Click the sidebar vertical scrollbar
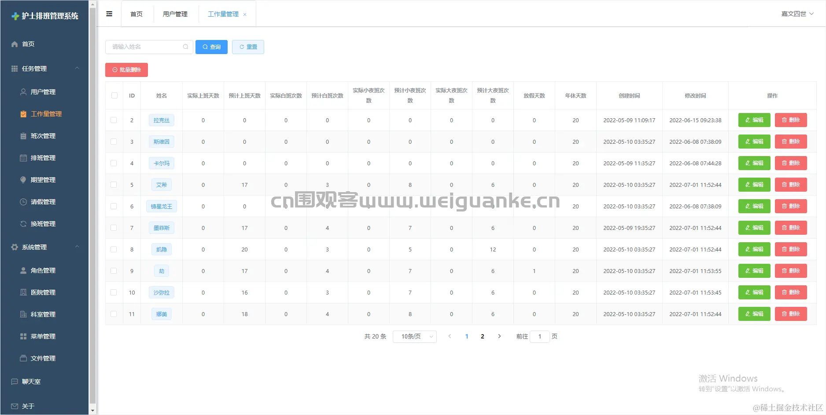The image size is (826, 415). (x=92, y=207)
